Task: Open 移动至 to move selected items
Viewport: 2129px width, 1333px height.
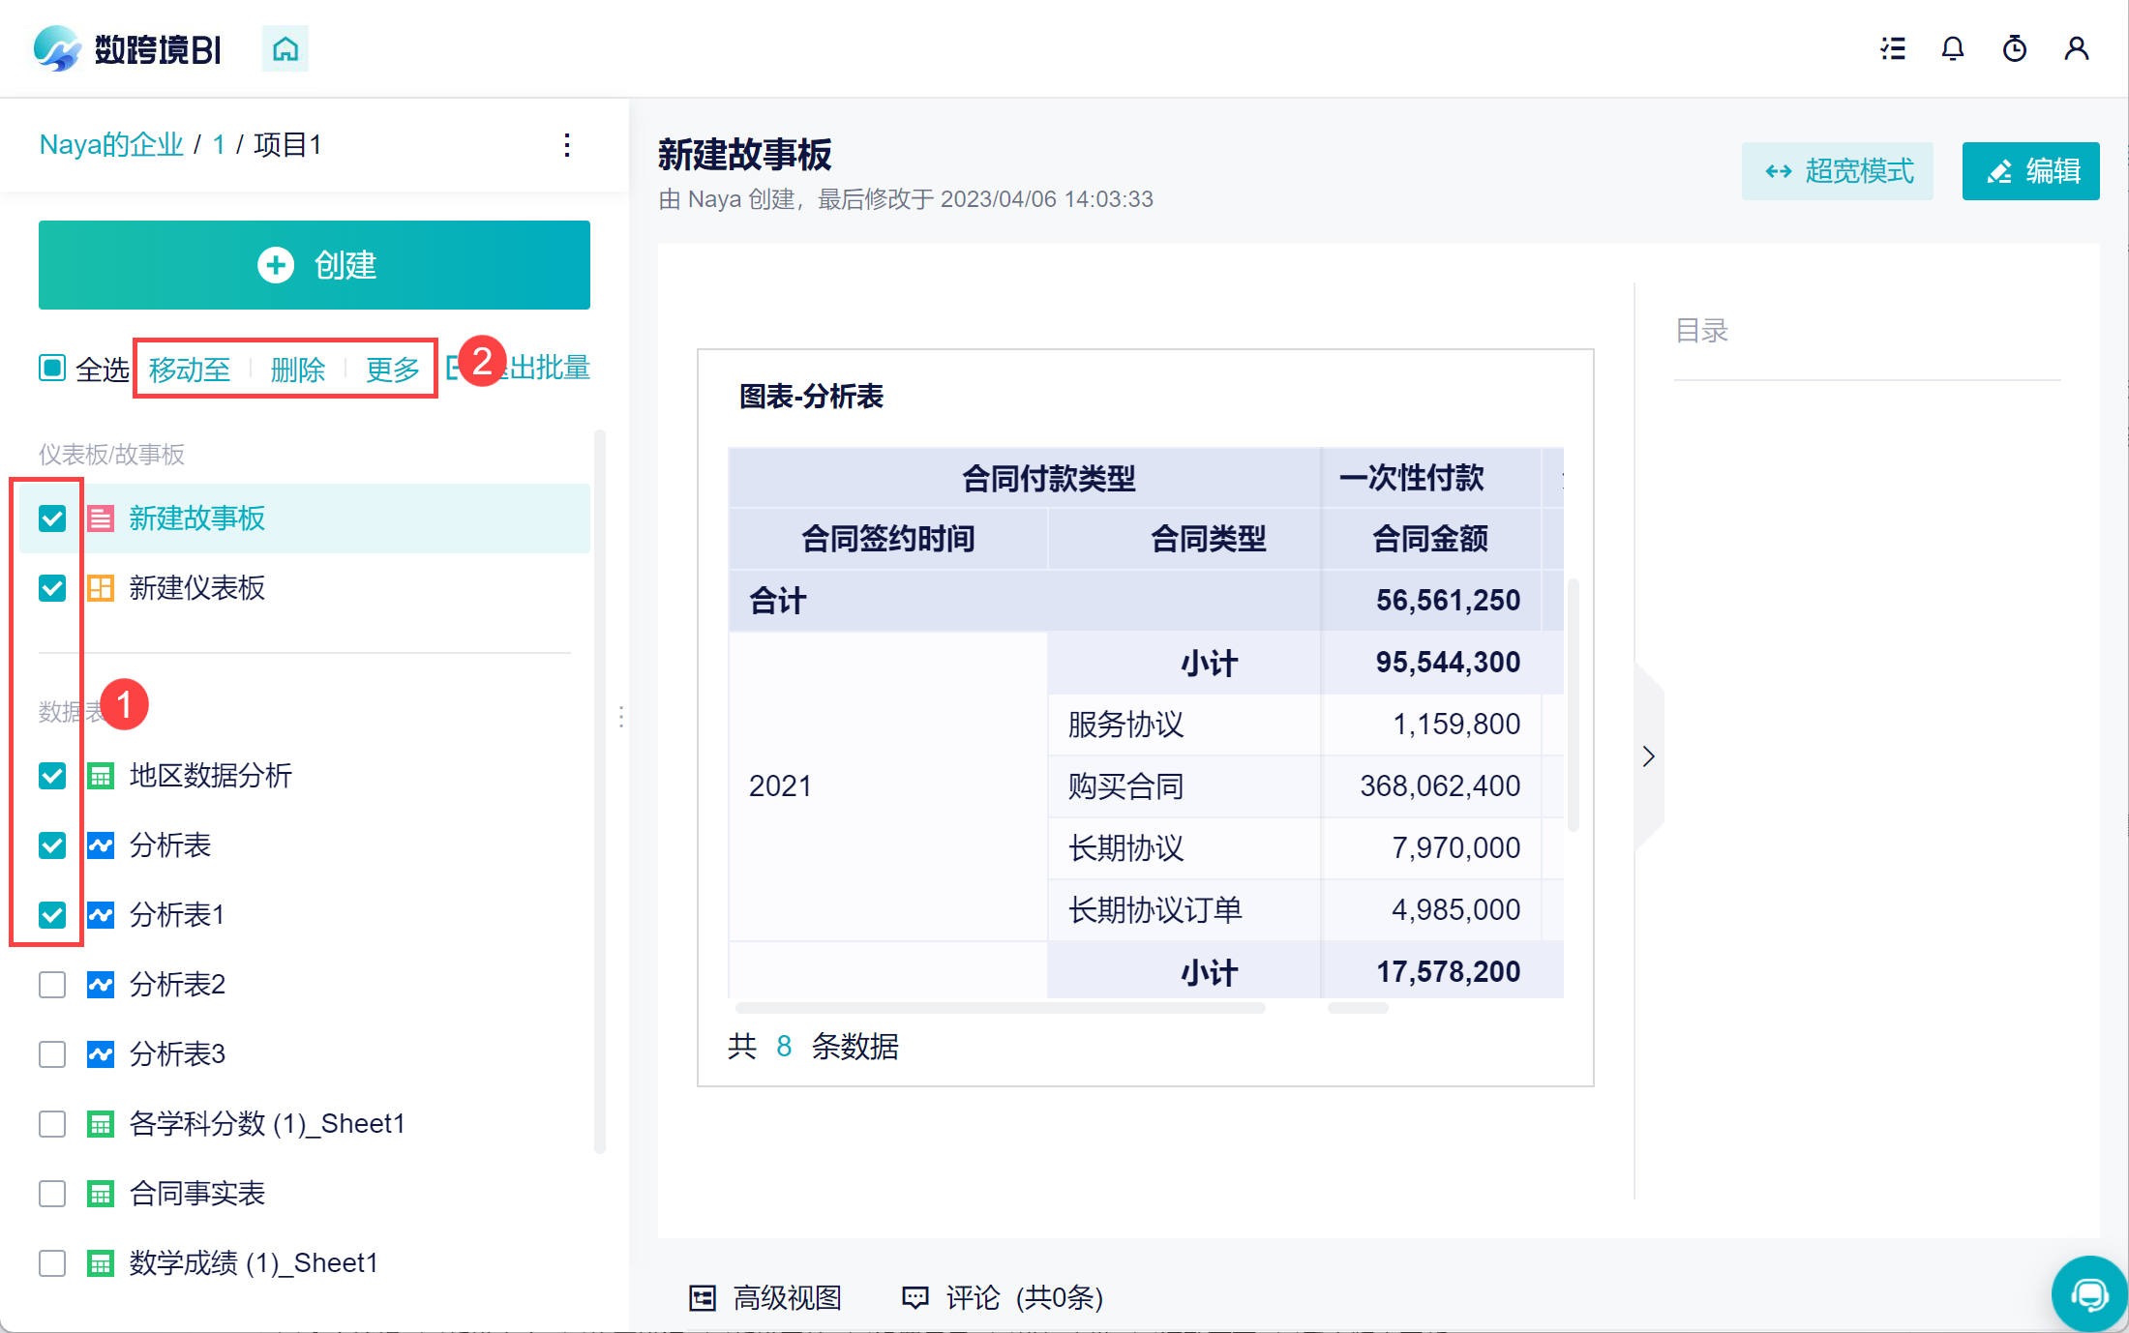Action: point(190,370)
